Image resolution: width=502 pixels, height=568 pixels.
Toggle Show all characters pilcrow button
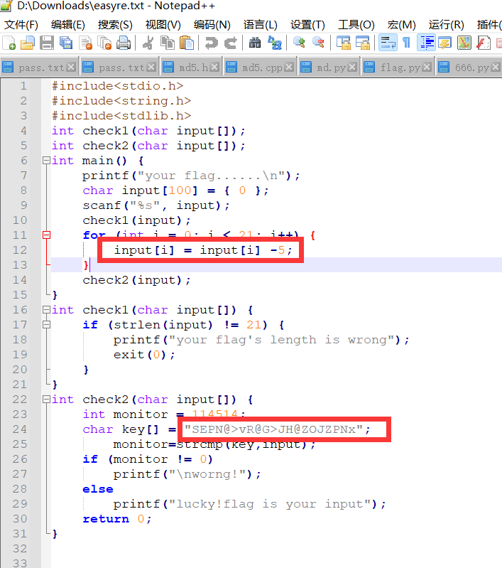[x=406, y=43]
